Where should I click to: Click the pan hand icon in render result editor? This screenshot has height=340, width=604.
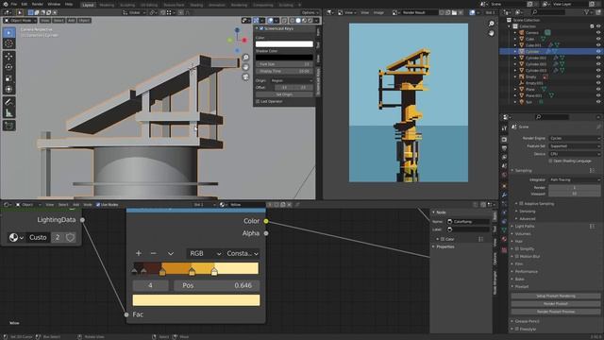(x=491, y=34)
